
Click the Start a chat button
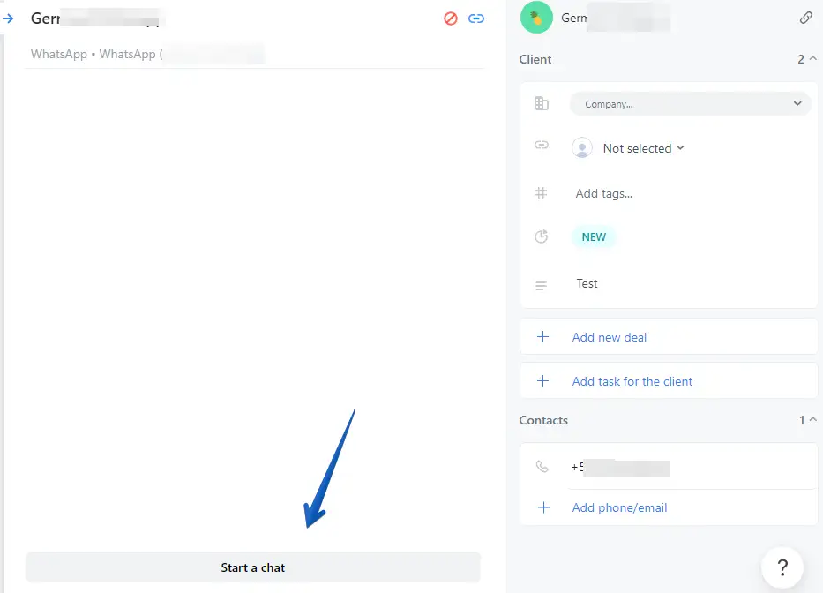coord(253,567)
